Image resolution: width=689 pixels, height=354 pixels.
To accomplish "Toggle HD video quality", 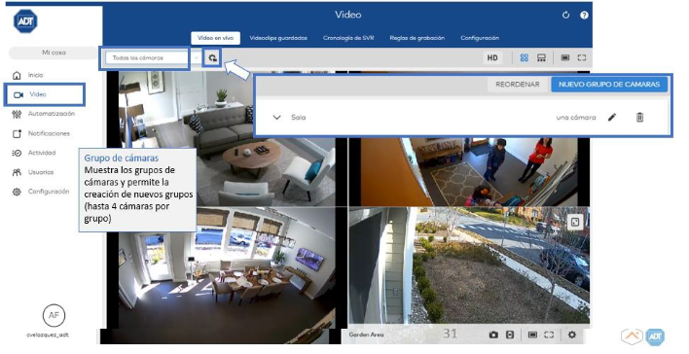I will click(x=492, y=58).
